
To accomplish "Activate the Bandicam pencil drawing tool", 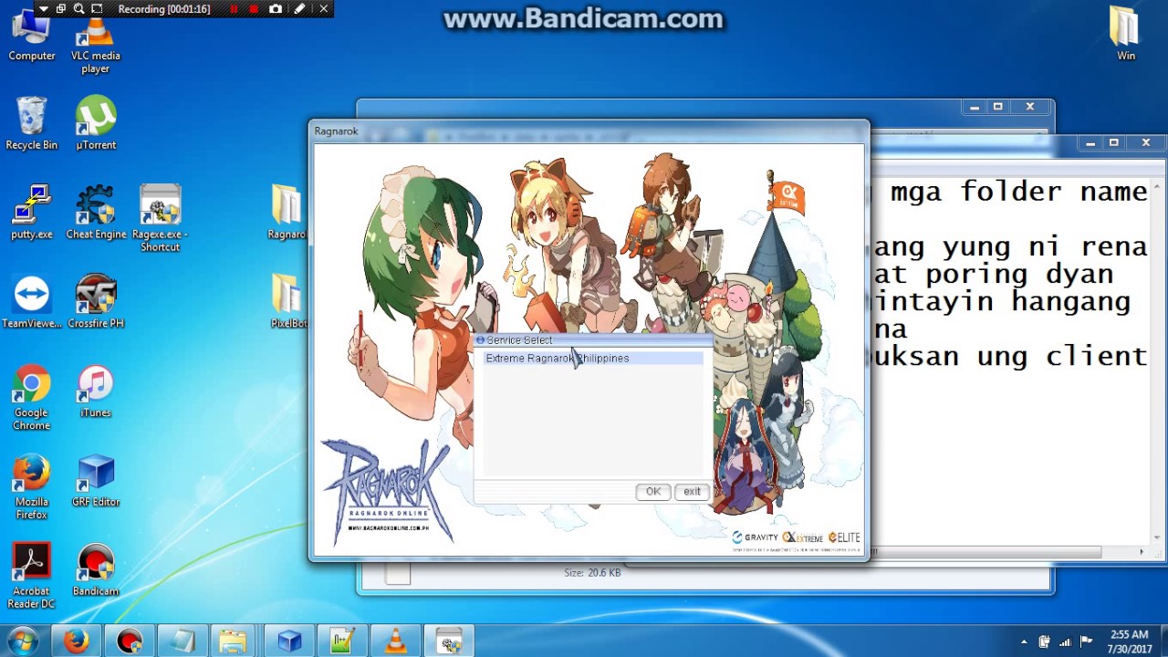I will click(x=299, y=9).
